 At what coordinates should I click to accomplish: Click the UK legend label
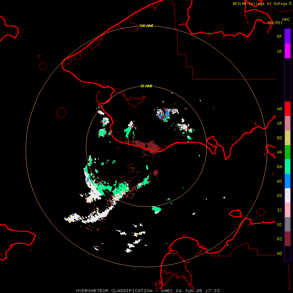(x=279, y=51)
